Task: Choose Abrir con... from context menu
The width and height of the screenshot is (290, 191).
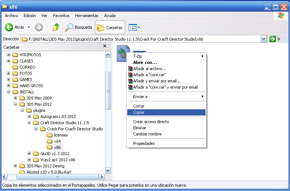Action: point(166,62)
